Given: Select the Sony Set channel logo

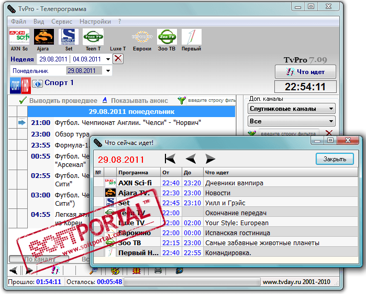Looking at the screenshot, I should (x=69, y=37).
